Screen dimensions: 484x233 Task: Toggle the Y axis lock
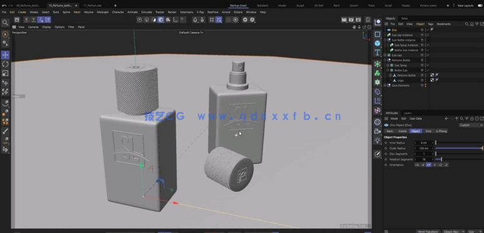pos(33,19)
